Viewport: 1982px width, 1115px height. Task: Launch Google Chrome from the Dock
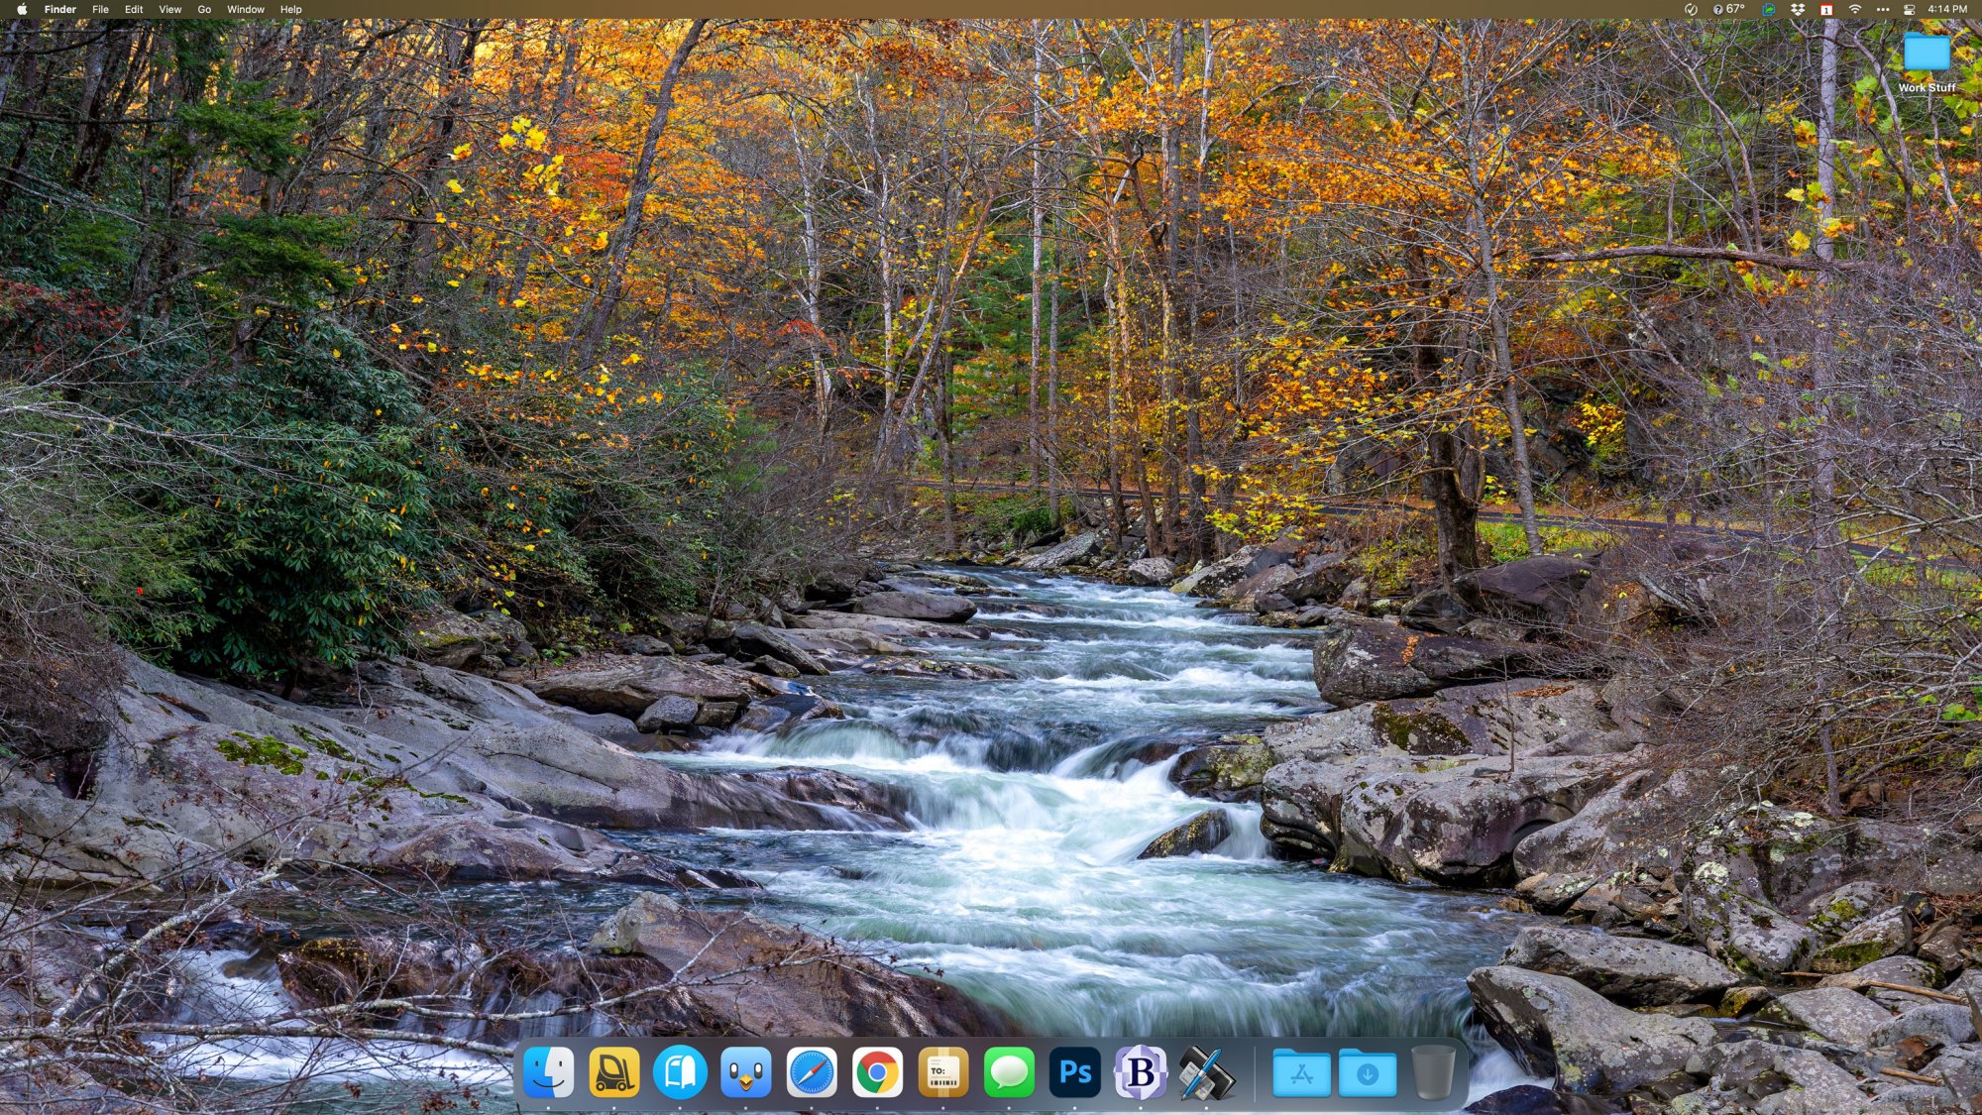877,1072
